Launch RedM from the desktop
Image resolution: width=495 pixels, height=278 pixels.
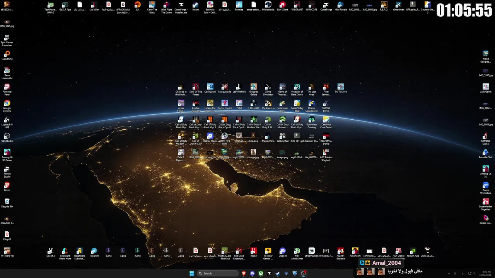pos(254,253)
